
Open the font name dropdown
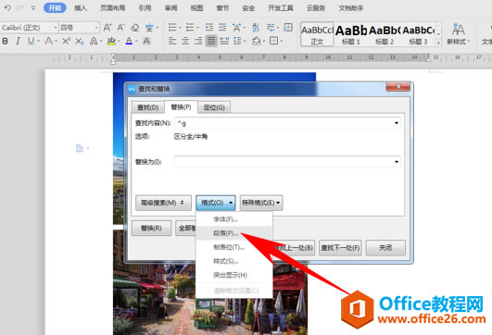coord(56,28)
